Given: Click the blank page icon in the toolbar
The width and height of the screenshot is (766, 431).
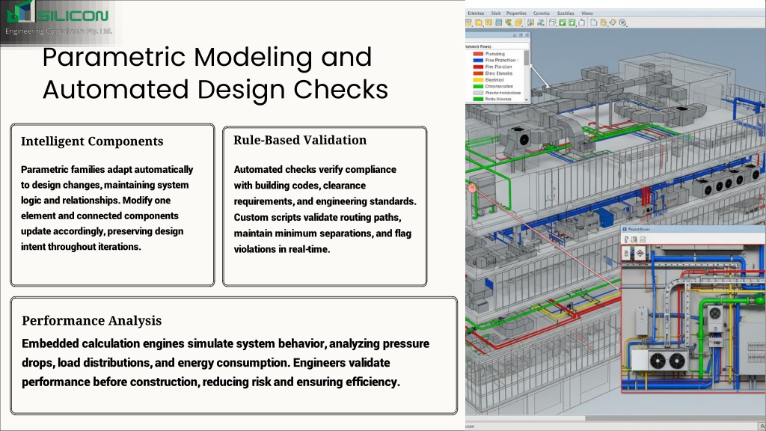Looking at the screenshot, I should tap(593, 22).
